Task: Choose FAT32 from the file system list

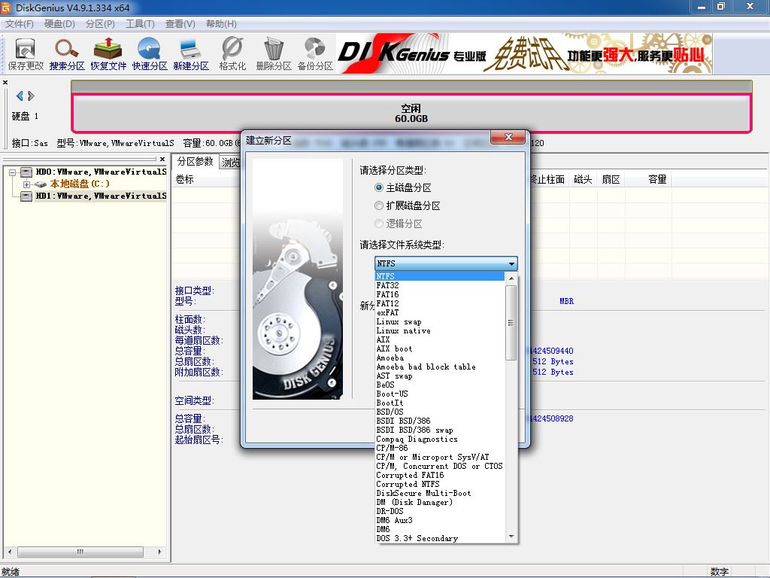Action: pos(440,285)
